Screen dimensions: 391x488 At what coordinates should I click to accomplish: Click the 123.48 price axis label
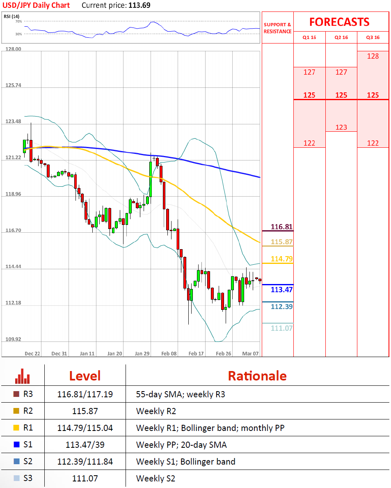pyautogui.click(x=14, y=121)
